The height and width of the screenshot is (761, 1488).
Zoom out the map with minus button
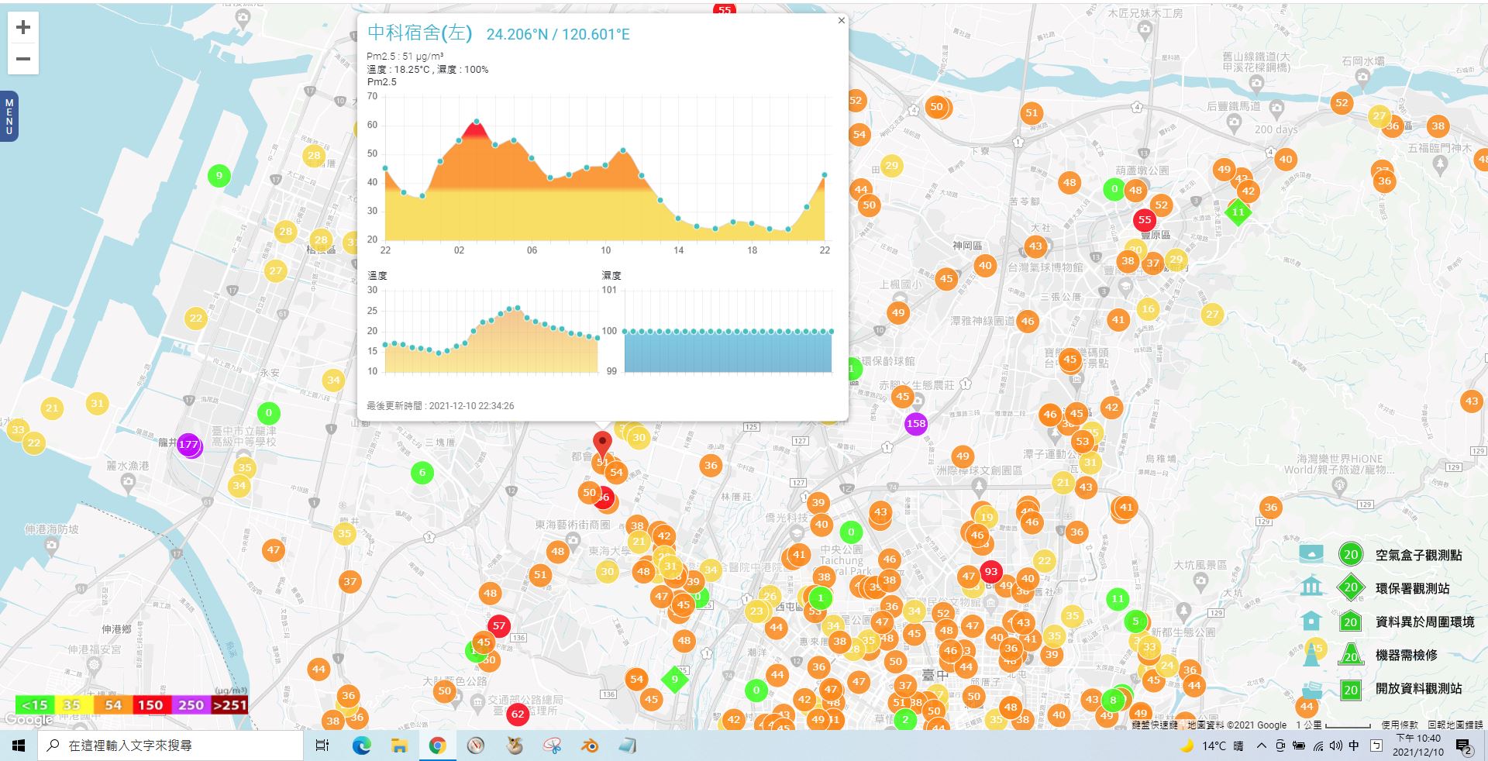[23, 59]
